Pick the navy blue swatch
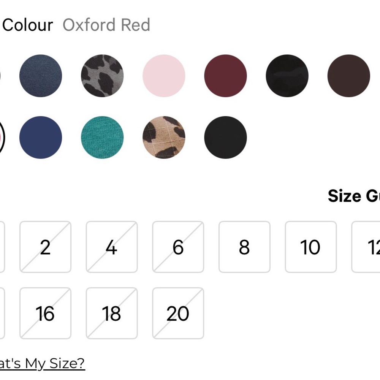The height and width of the screenshot is (380, 380). coord(41,138)
